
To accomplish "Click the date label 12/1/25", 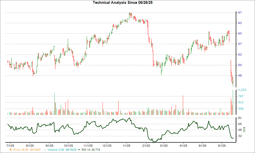I will (x=107, y=146).
